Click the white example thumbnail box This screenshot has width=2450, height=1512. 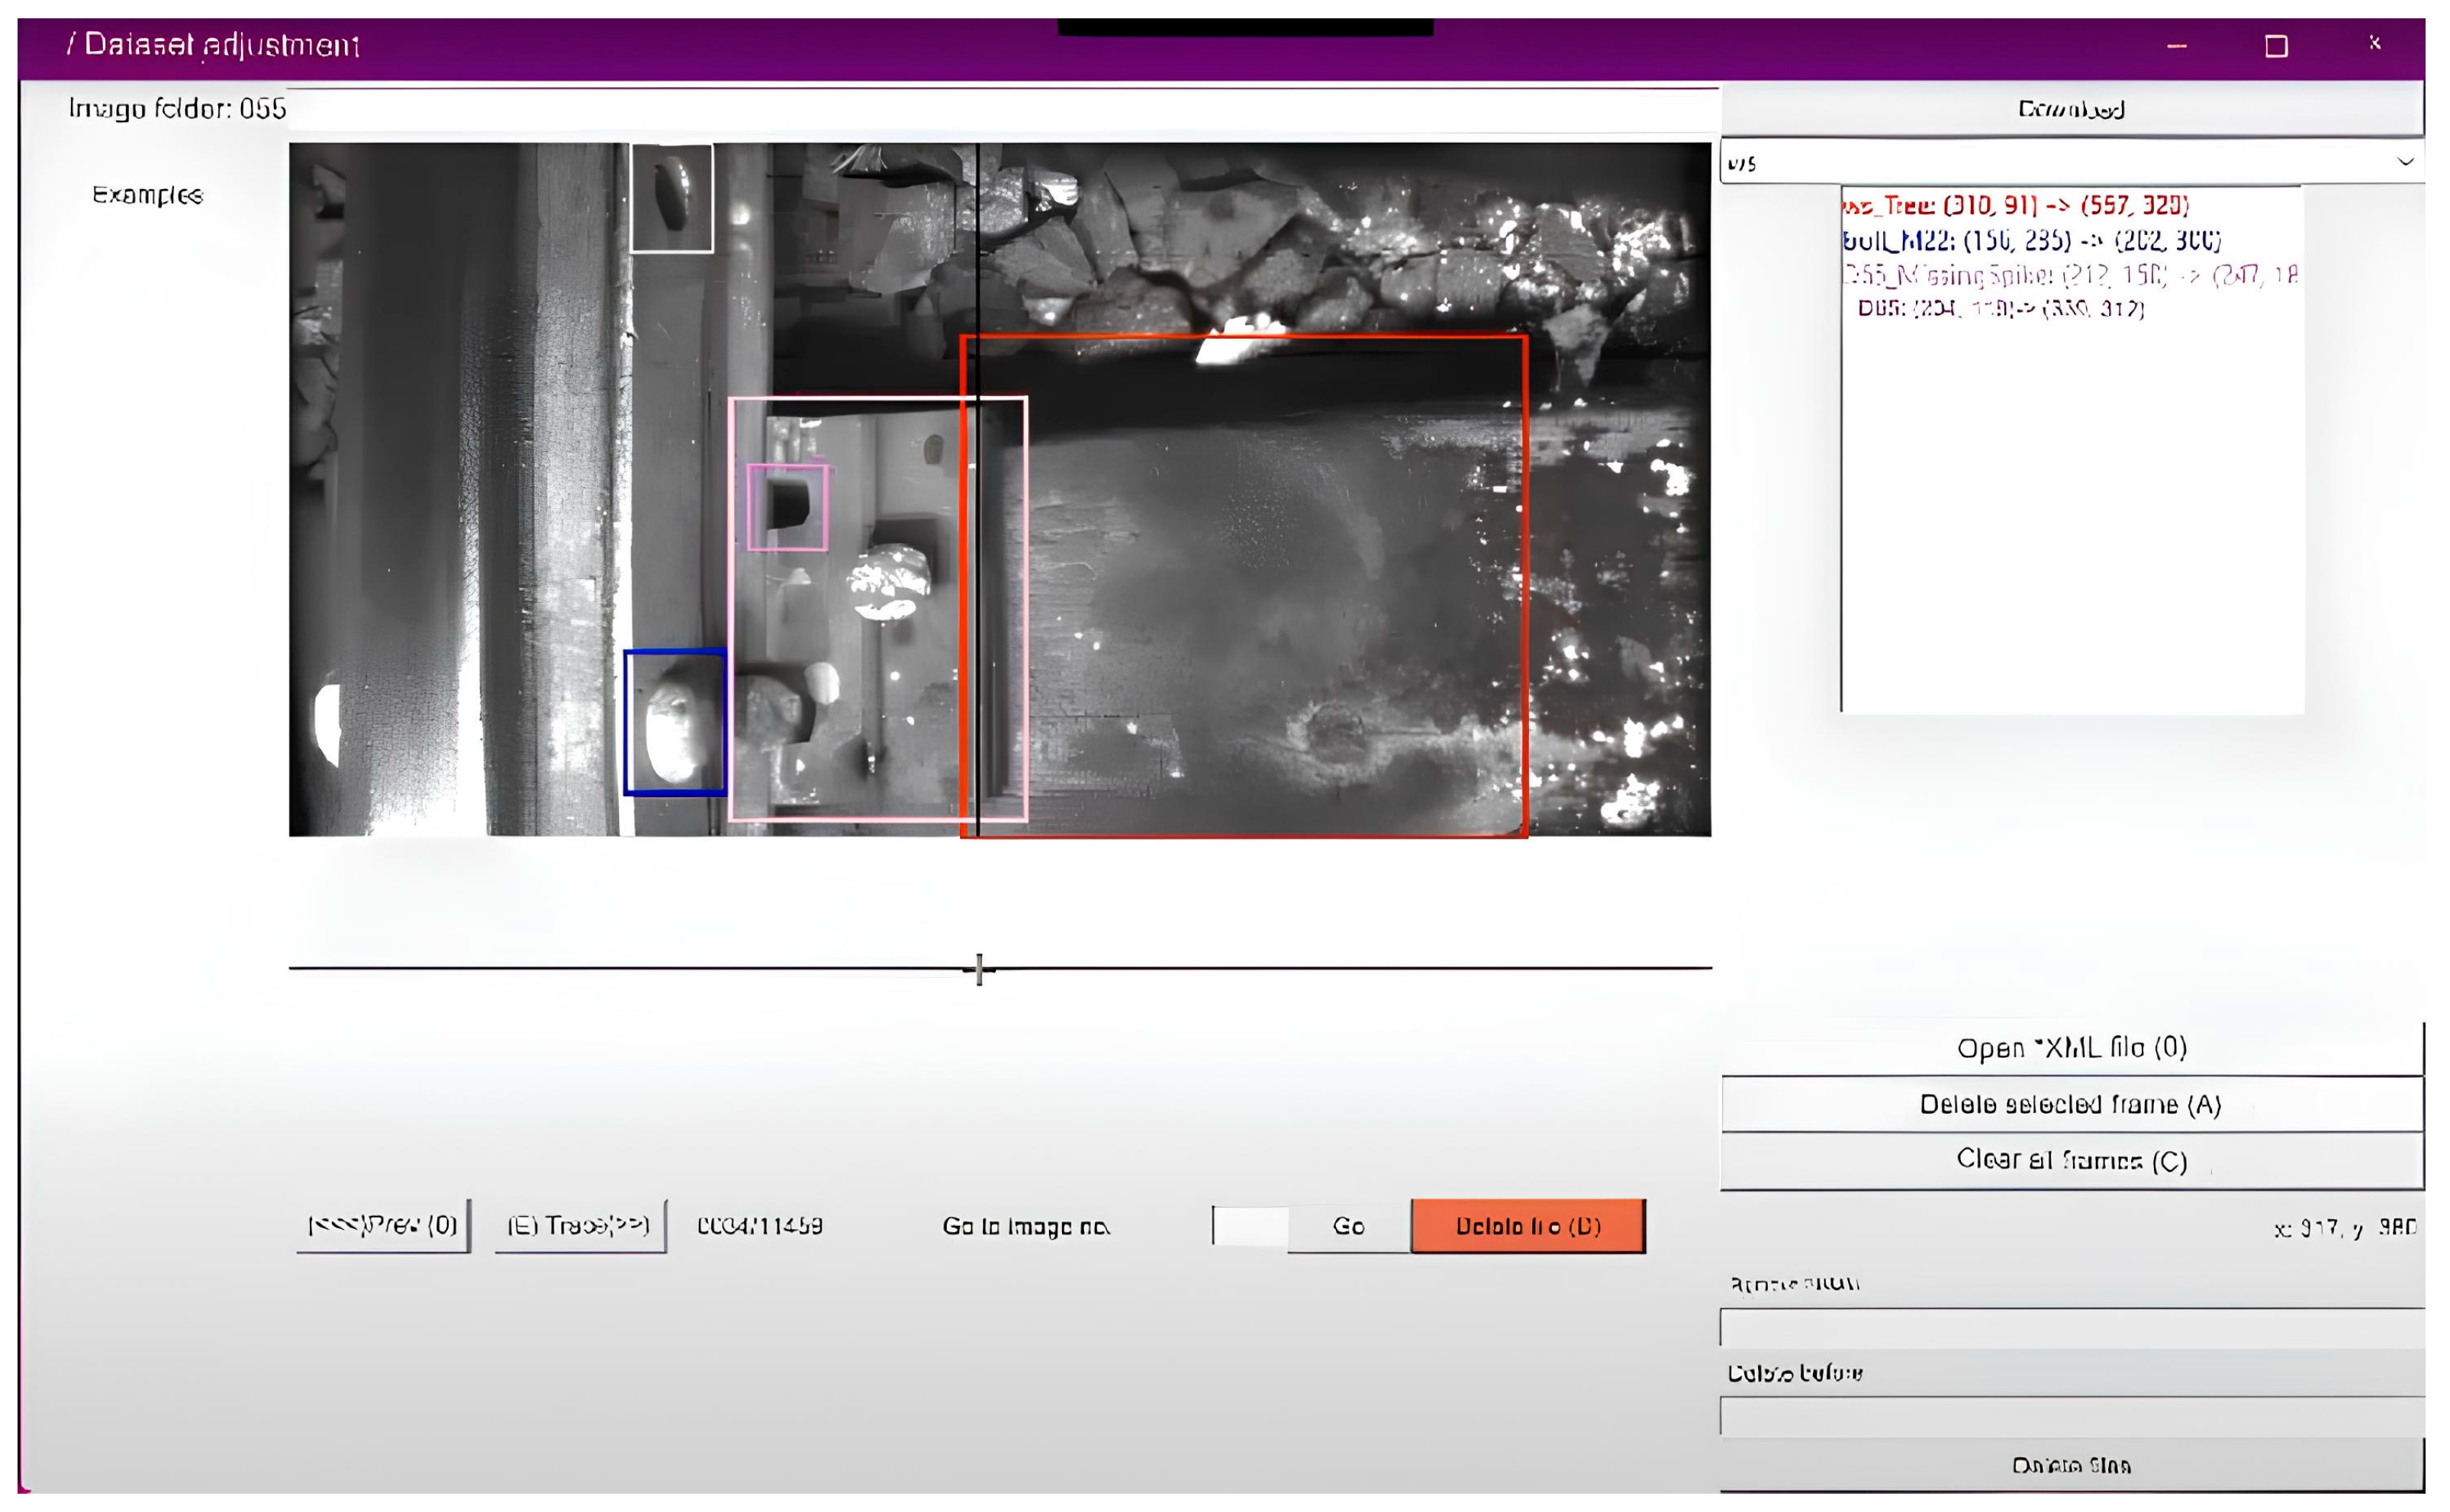click(672, 198)
